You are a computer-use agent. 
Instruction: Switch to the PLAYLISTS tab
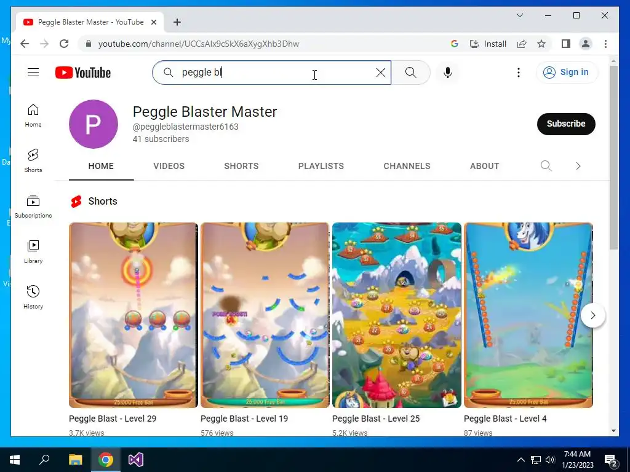pyautogui.click(x=321, y=166)
